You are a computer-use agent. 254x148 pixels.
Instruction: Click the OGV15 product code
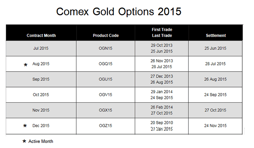click(x=106, y=95)
